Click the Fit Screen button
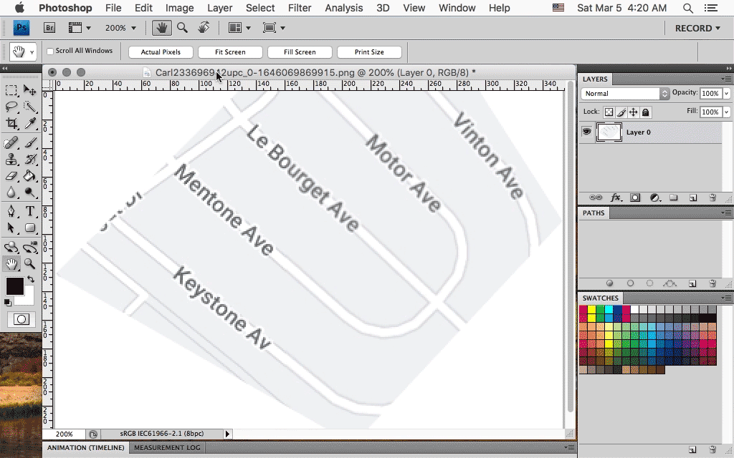This screenshot has height=458, width=734. click(230, 52)
